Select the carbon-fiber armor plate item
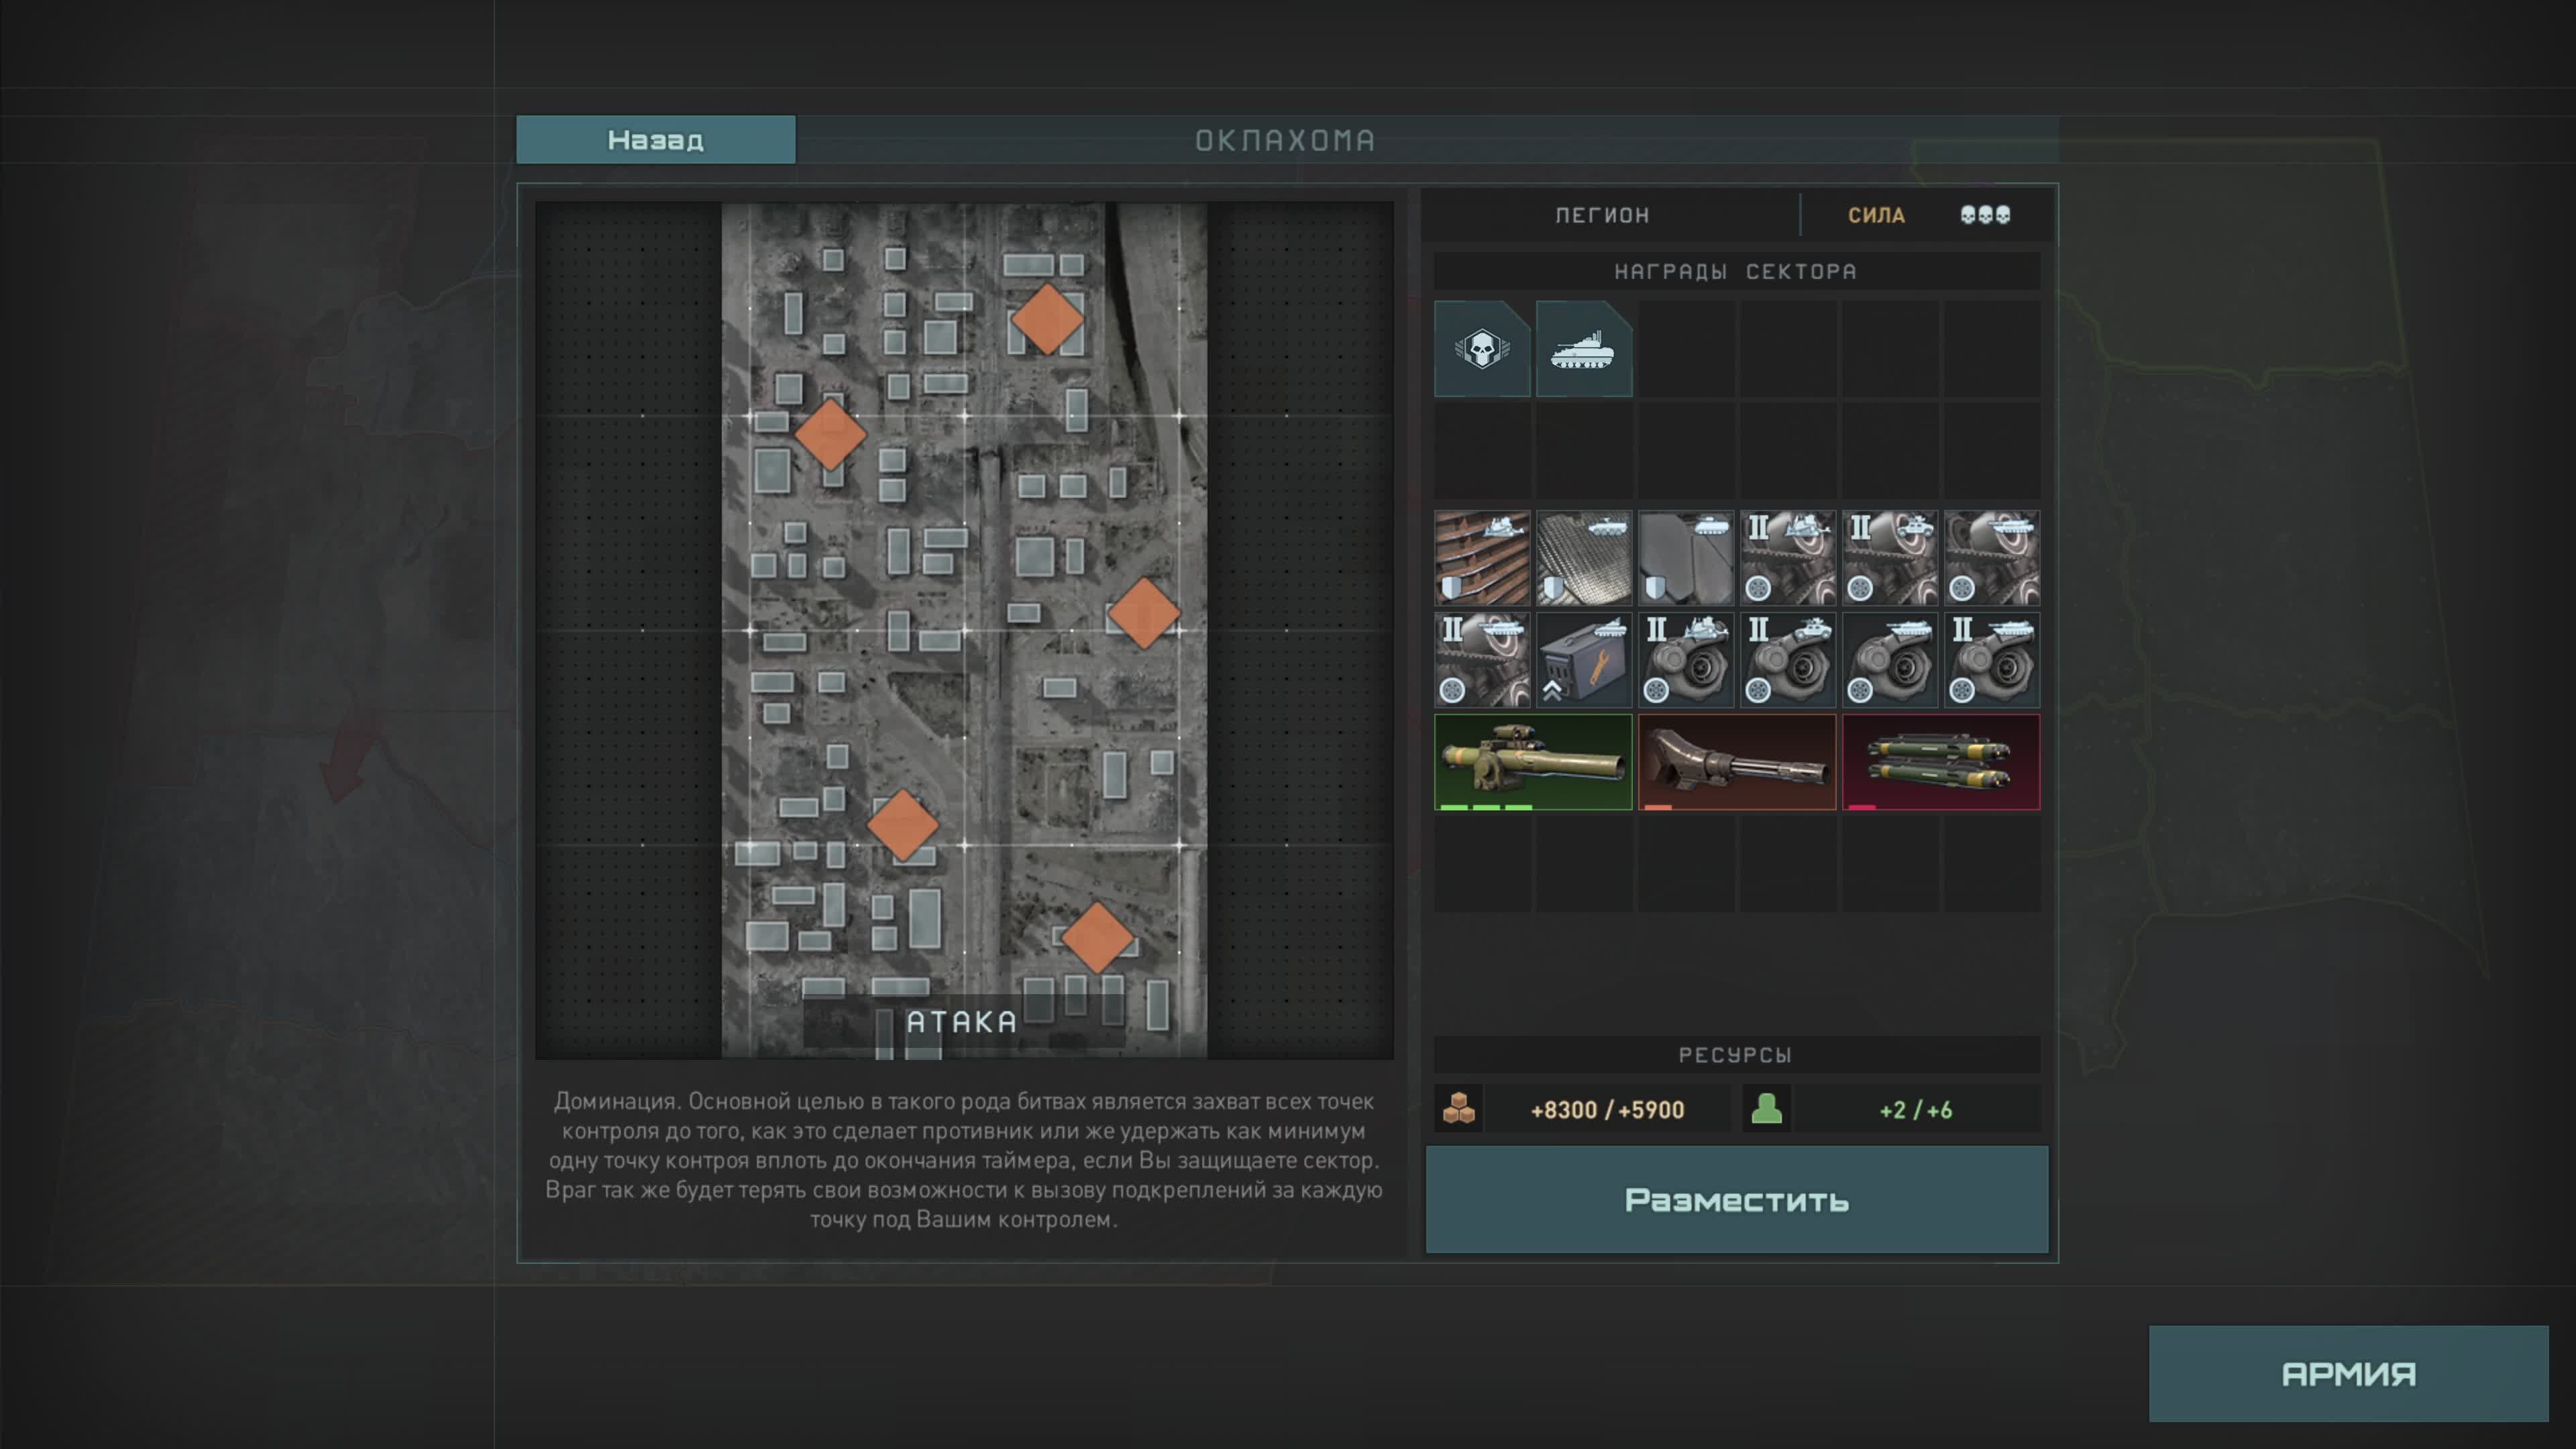2576x1449 pixels. point(1583,558)
